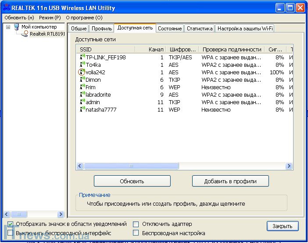Click the Закрыть button
This screenshot has height=243, width=308.
[x=283, y=226]
